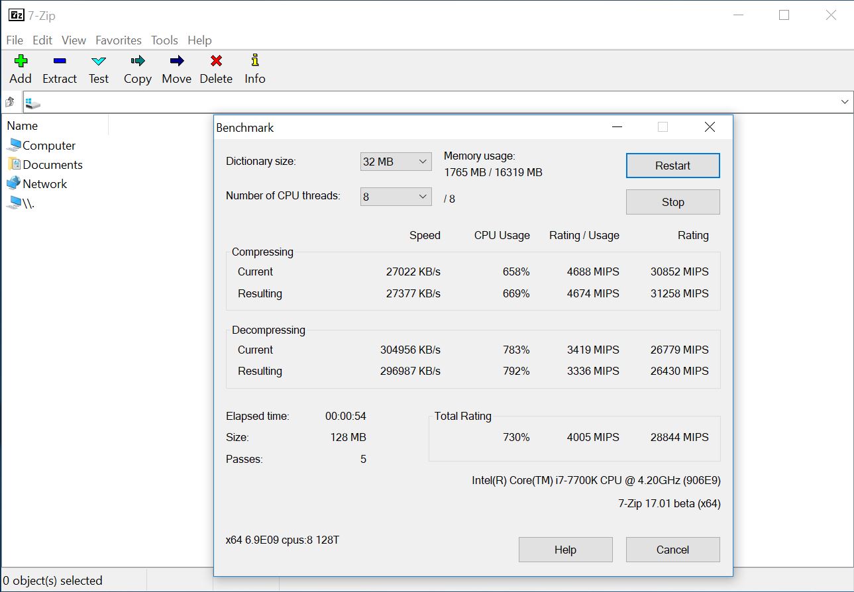Cancel the Benchmark dialog
The image size is (854, 592).
click(672, 550)
